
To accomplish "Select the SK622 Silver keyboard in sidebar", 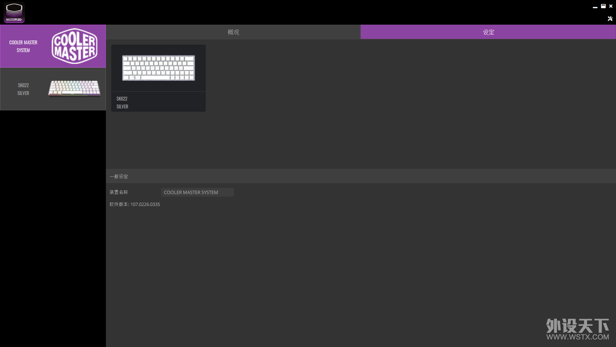I will click(53, 89).
